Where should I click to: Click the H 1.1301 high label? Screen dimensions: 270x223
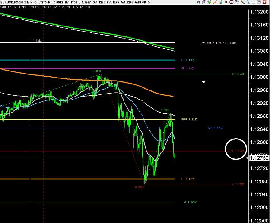pyautogui.click(x=238, y=74)
